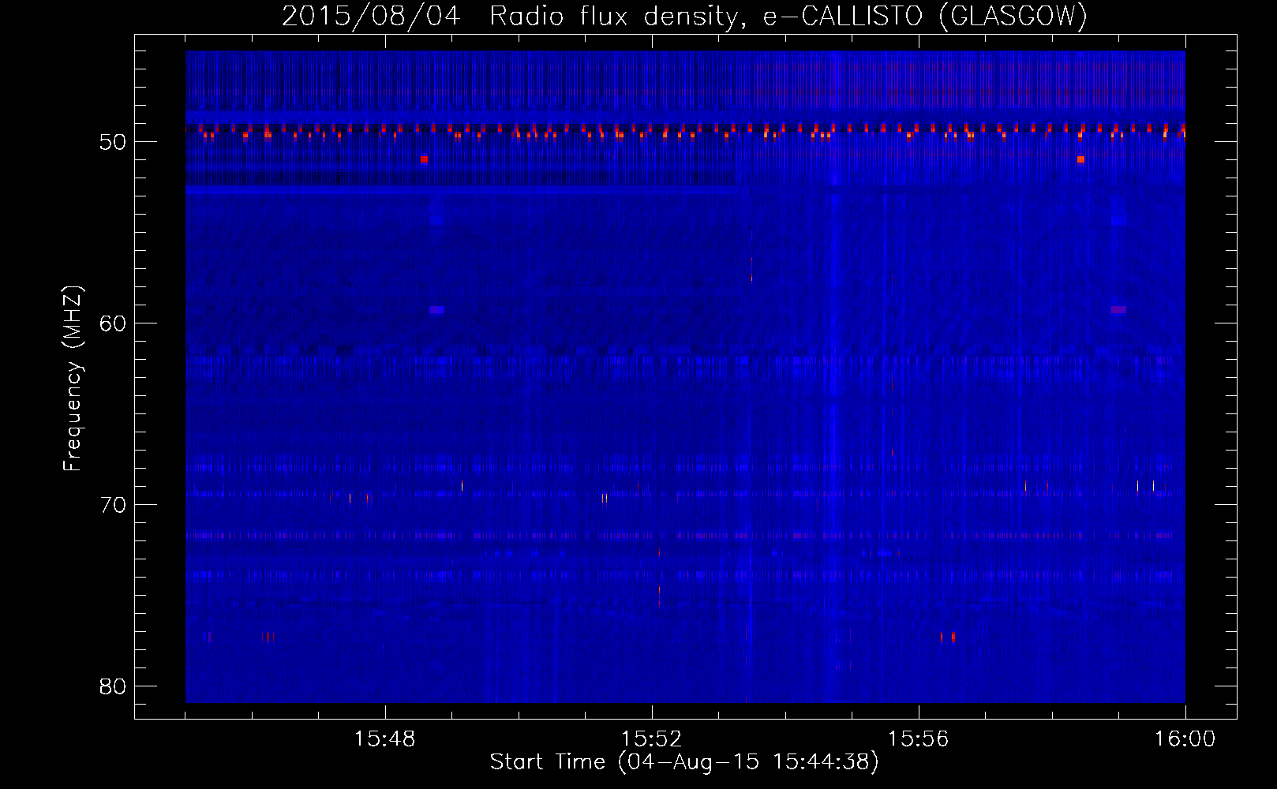Click the 70 frequency tick label
The width and height of the screenshot is (1277, 789).
[x=114, y=505]
